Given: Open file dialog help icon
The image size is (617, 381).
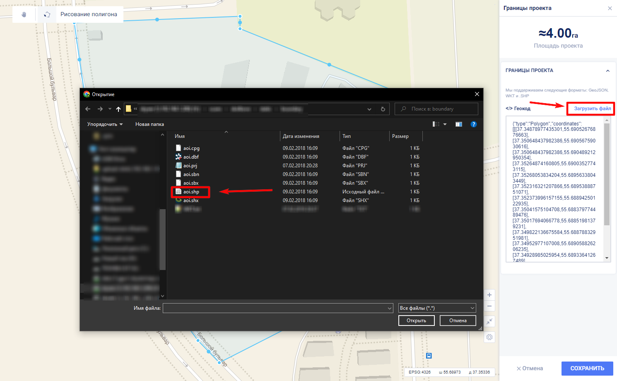Looking at the screenshot, I should 474,124.
